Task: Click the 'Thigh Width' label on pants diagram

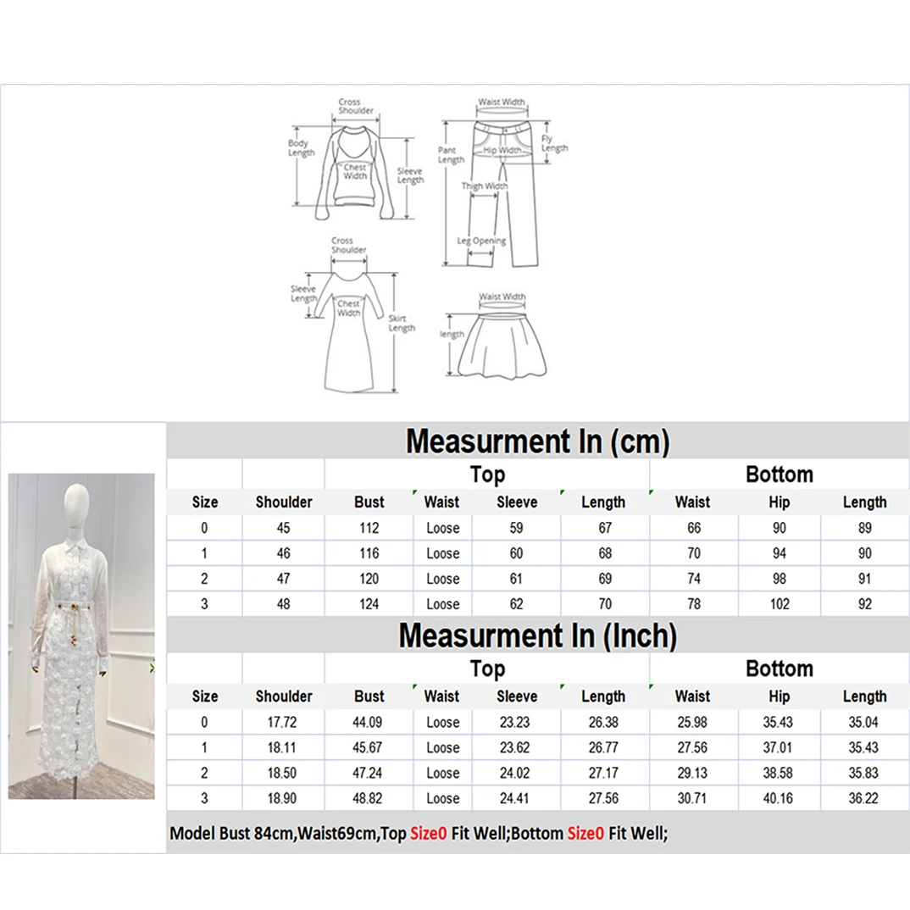Action: (485, 186)
